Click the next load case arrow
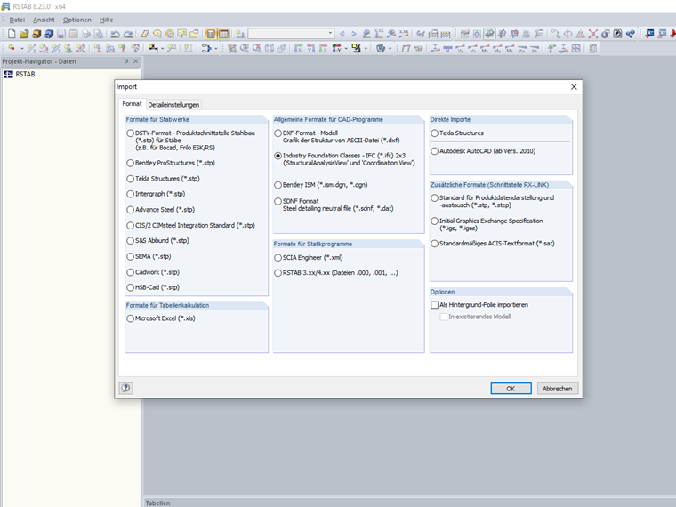 pyautogui.click(x=354, y=34)
